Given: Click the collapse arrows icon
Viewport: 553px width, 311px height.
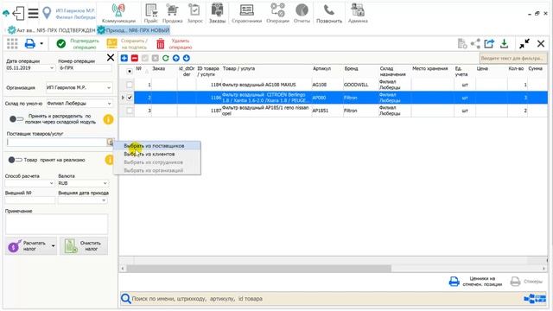Looking at the screenshot, I should pos(524,44).
